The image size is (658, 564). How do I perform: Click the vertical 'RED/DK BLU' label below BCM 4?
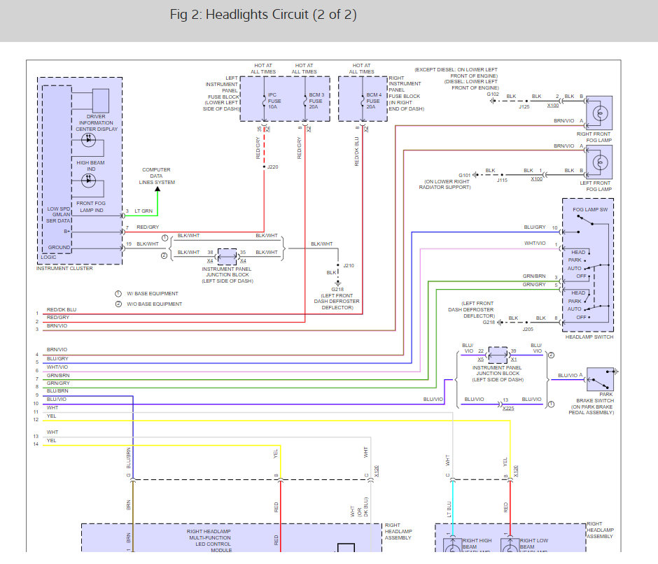pos(357,151)
